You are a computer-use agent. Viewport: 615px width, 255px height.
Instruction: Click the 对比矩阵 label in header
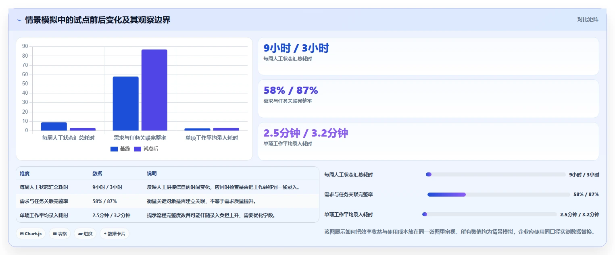pos(588,19)
